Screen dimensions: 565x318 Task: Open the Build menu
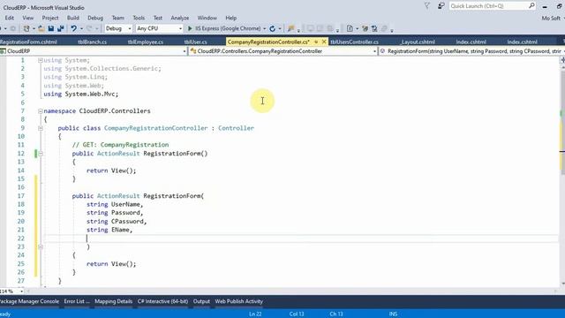click(72, 18)
